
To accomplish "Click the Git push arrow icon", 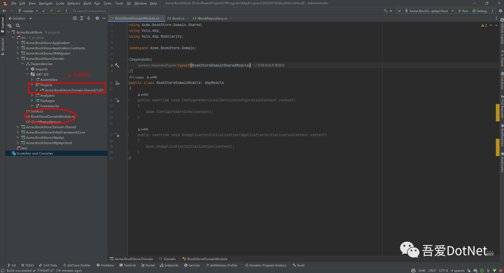I will tap(51, 11).
